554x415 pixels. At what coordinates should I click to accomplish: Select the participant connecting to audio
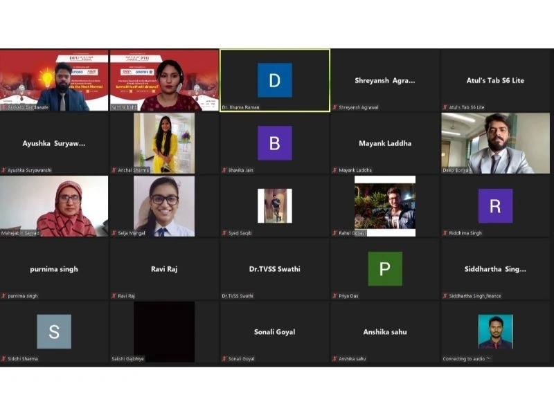495,331
